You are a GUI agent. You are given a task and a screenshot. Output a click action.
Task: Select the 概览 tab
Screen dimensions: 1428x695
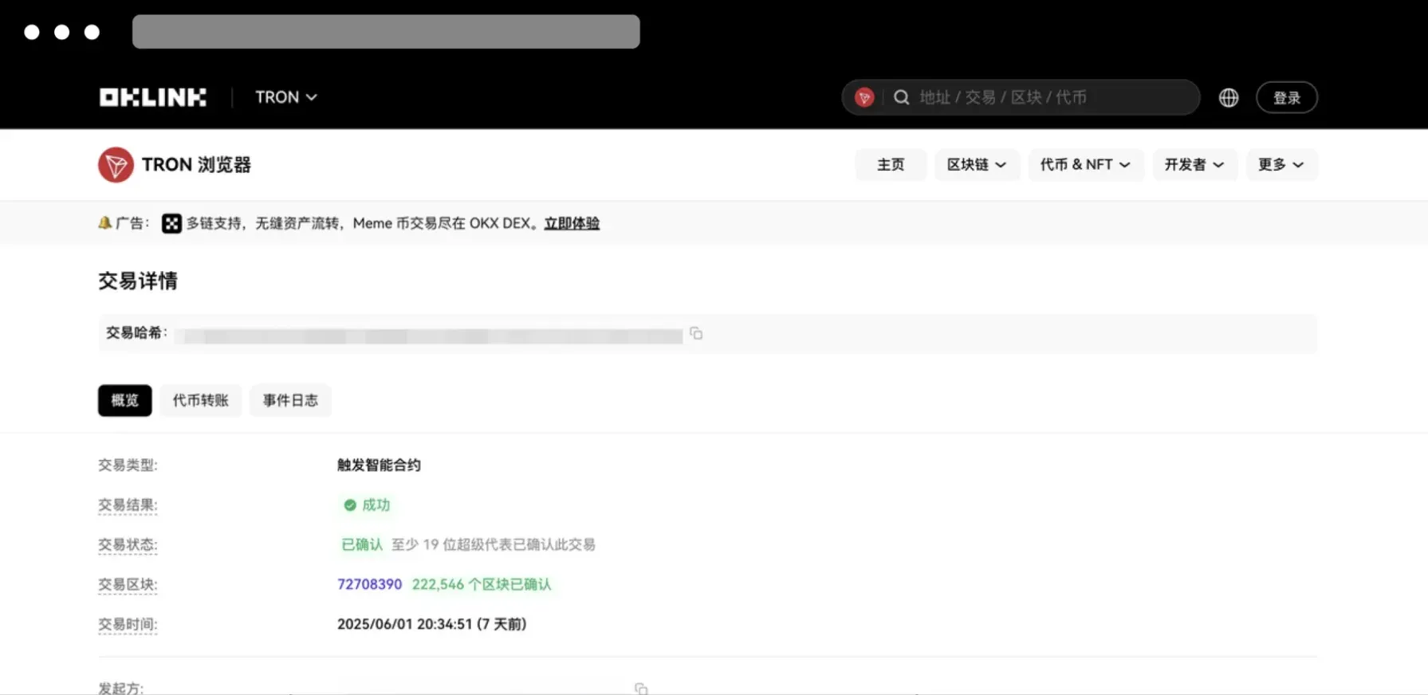tap(125, 400)
